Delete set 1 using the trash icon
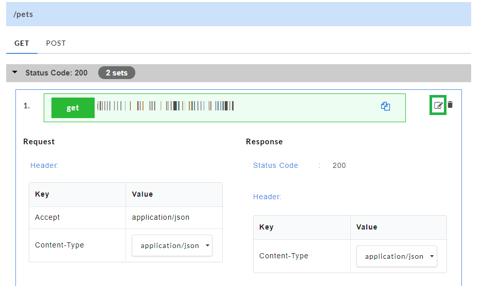Image resolution: width=483 pixels, height=286 pixels. (451, 105)
